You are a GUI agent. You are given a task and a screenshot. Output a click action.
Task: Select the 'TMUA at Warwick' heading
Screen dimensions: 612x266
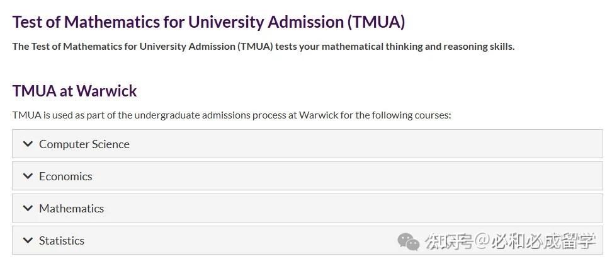click(74, 91)
